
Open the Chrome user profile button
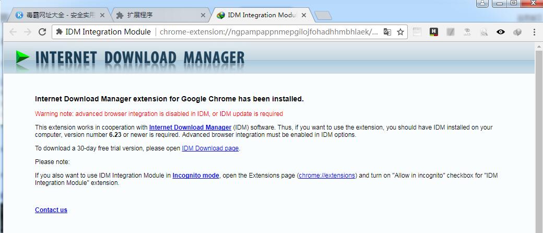tap(482, 3)
